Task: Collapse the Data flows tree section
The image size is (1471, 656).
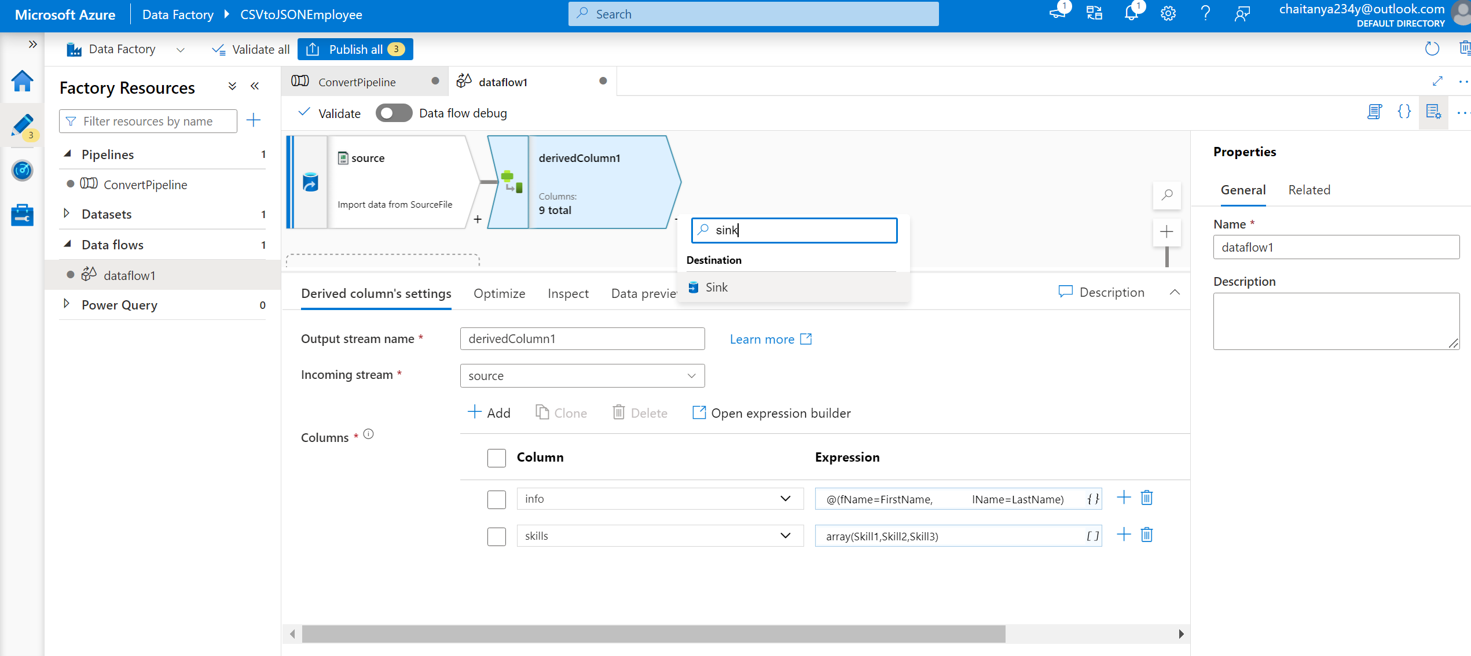Action: pos(68,244)
